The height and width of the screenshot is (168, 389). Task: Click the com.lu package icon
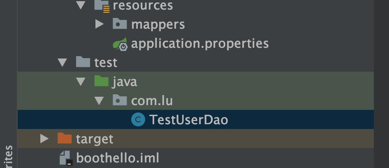120,100
